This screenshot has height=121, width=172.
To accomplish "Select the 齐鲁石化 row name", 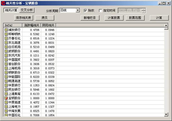I will (x=14, y=38).
